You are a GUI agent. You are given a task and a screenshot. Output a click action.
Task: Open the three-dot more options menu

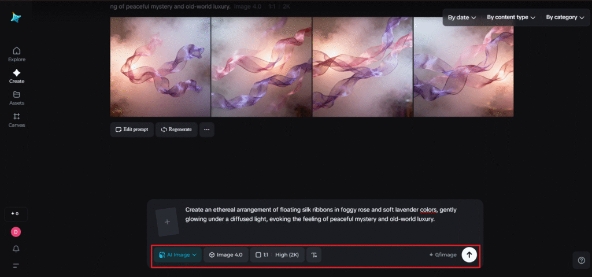(206, 130)
